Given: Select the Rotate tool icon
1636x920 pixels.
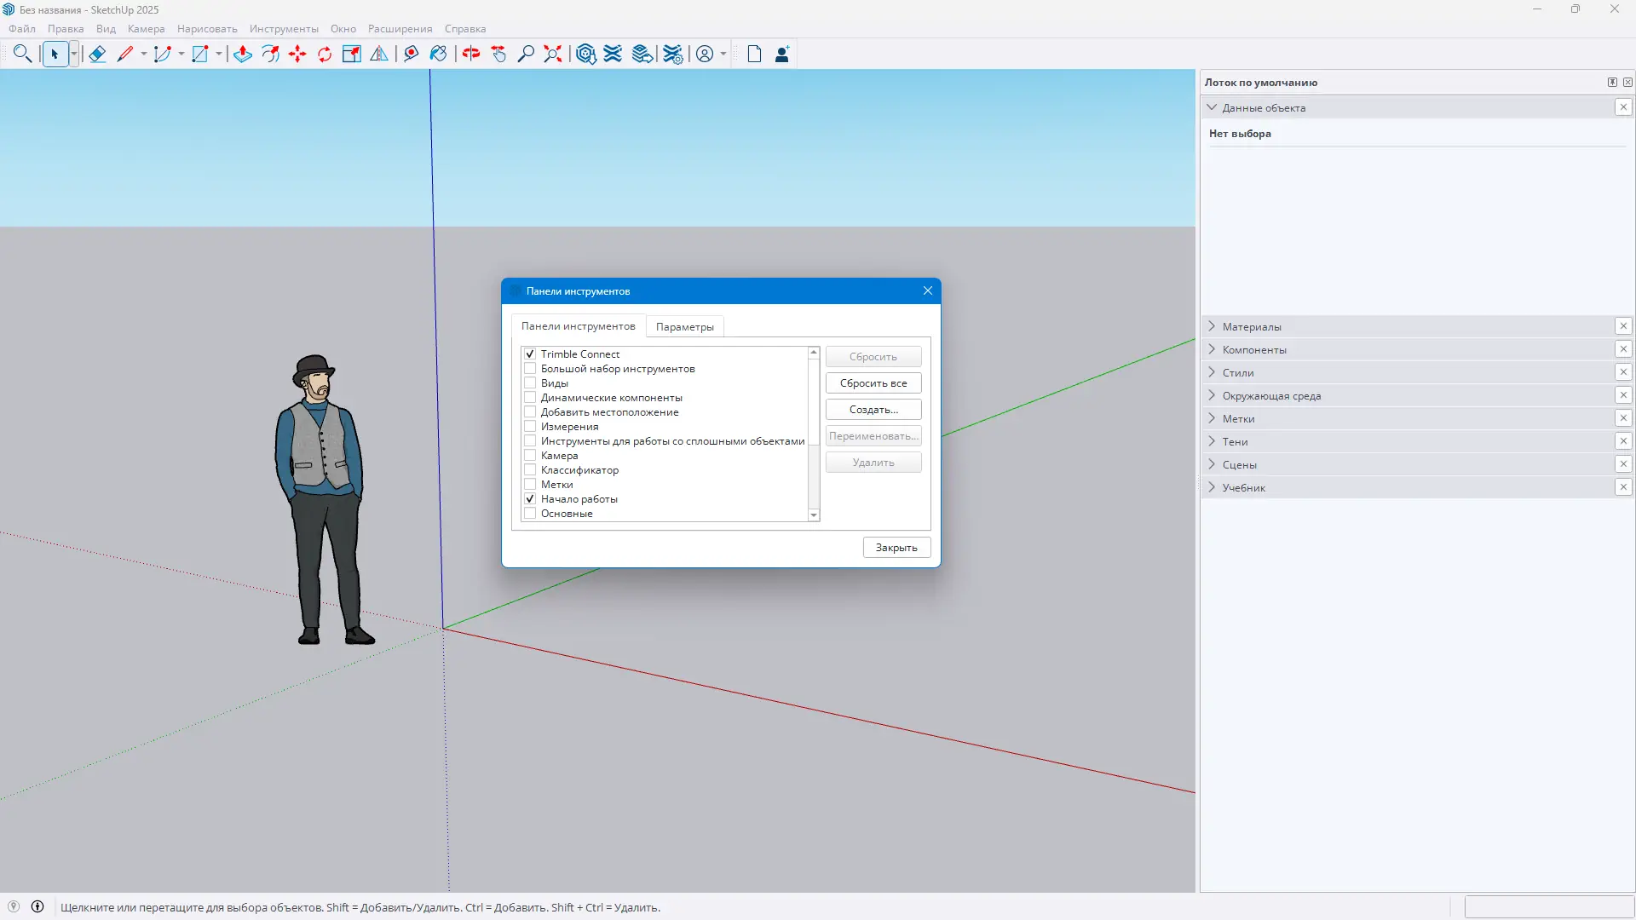Looking at the screenshot, I should [325, 55].
